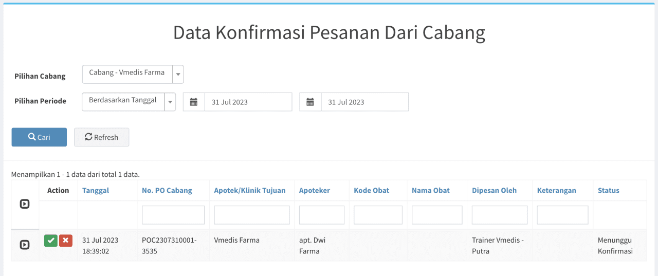The width and height of the screenshot is (658, 276).
Task: Focus the Nama Obat filter box
Action: click(x=437, y=215)
